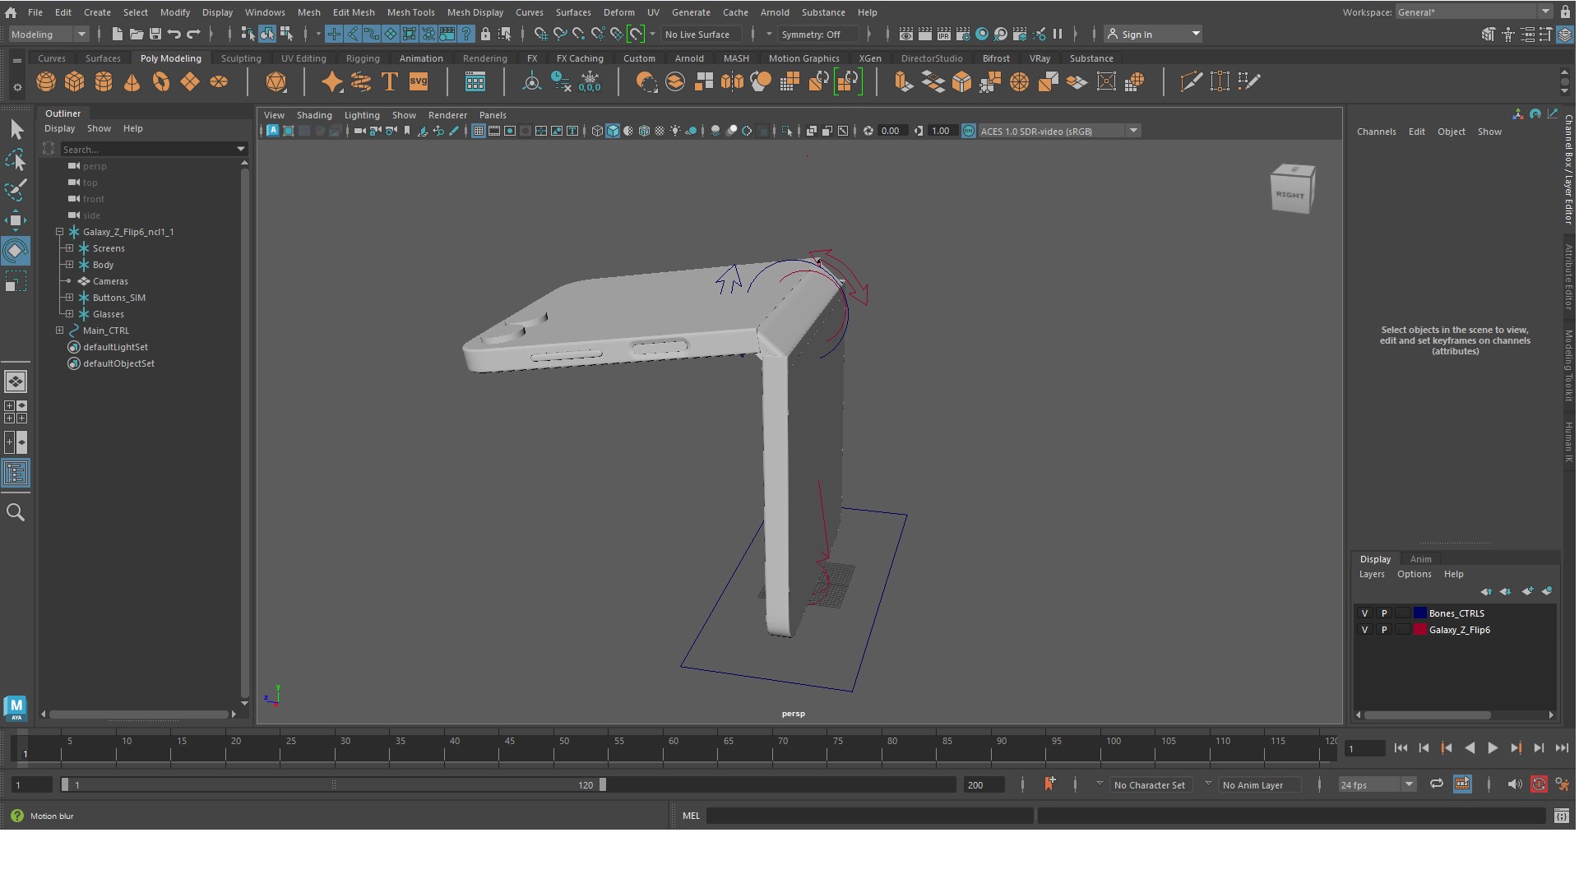The image size is (1579, 888).
Task: Activate the Lasso select tool
Action: pos(16,160)
